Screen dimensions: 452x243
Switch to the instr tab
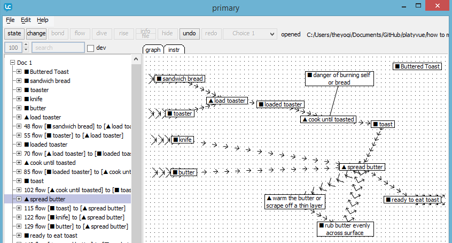click(174, 50)
